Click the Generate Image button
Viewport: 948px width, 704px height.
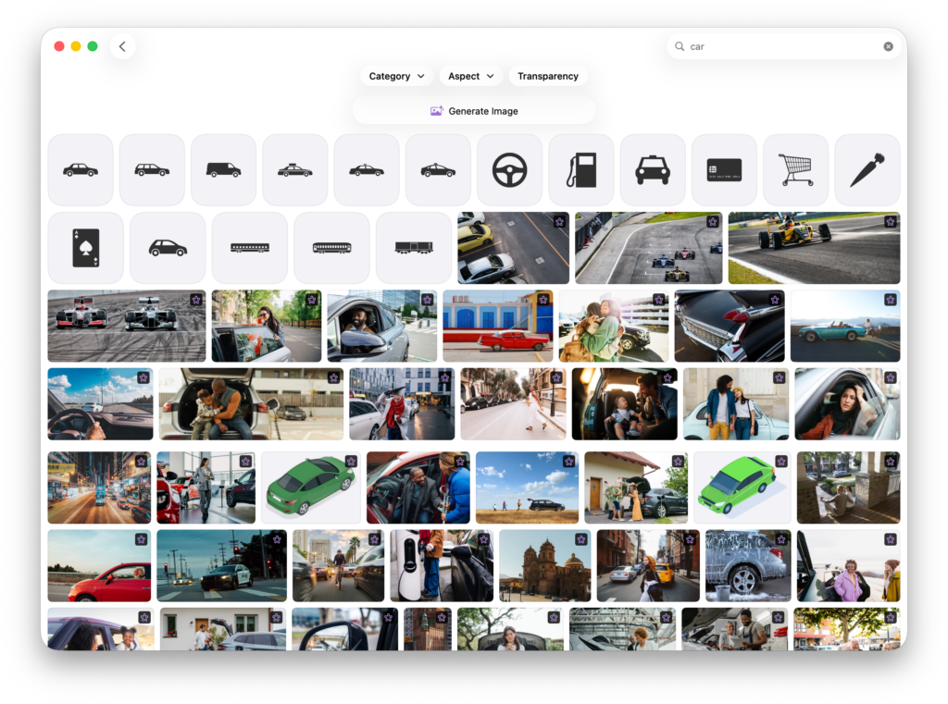pos(474,111)
